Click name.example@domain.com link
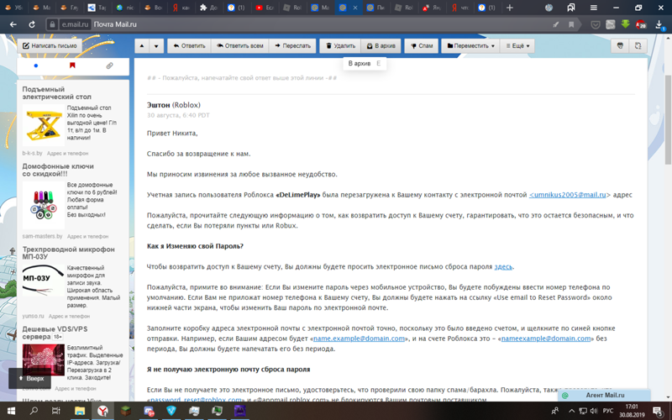Viewport: 672px width, 420px height. coord(359,339)
